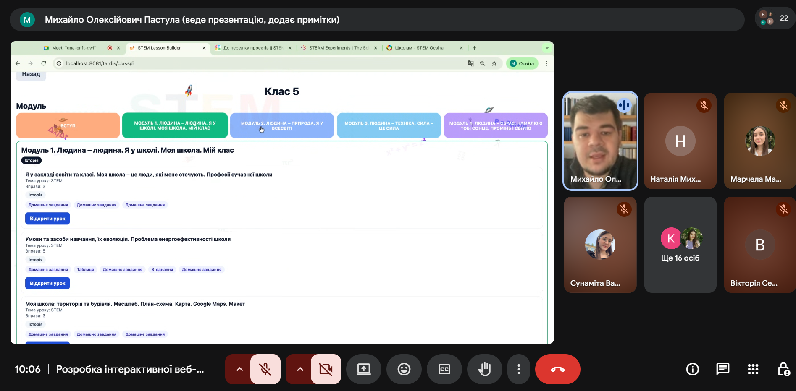This screenshot has width=796, height=391.
Task: Open host controls lock icon
Action: point(783,369)
